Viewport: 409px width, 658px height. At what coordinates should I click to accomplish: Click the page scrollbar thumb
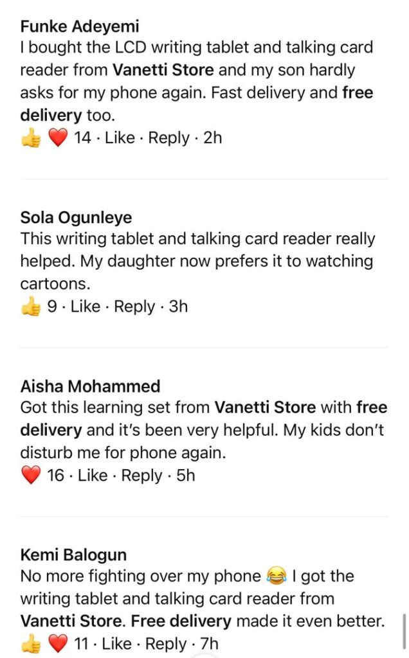pyautogui.click(x=404, y=632)
